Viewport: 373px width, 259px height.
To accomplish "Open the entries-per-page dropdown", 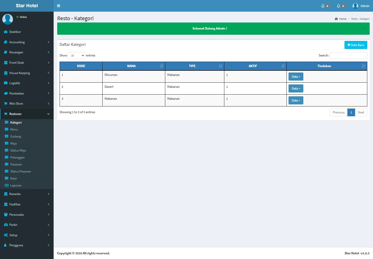I will [x=76, y=55].
